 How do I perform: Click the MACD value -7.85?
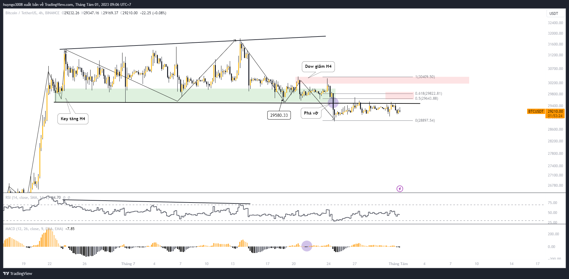click(x=70, y=229)
